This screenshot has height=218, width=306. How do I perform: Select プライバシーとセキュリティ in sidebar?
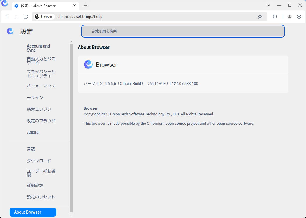pyautogui.click(x=41, y=73)
